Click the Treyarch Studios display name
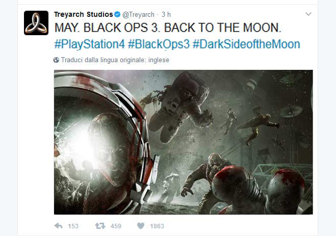Screen dimensions: 336x236 84,14
